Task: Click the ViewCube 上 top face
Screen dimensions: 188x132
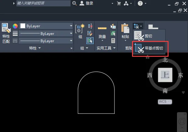Action: click(x=165, y=75)
